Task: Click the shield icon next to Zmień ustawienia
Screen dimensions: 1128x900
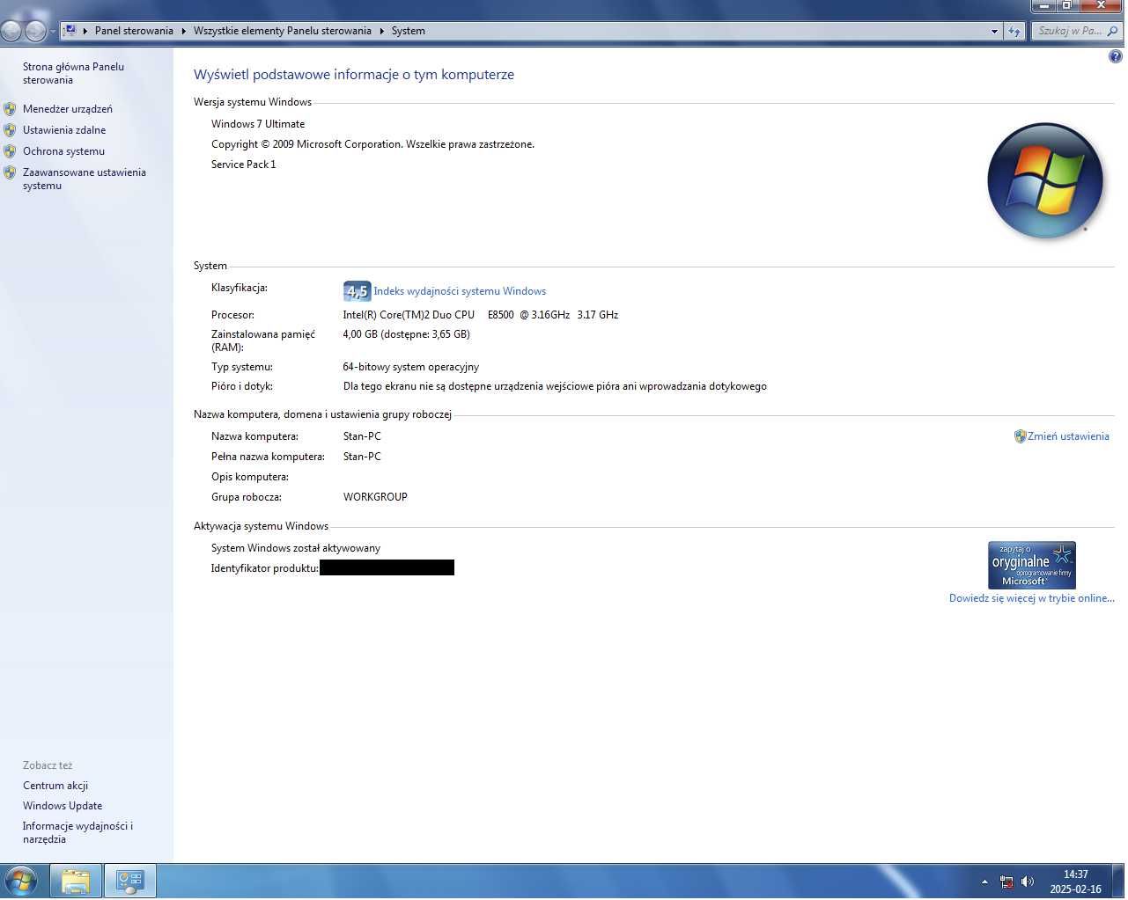Action: [1020, 436]
